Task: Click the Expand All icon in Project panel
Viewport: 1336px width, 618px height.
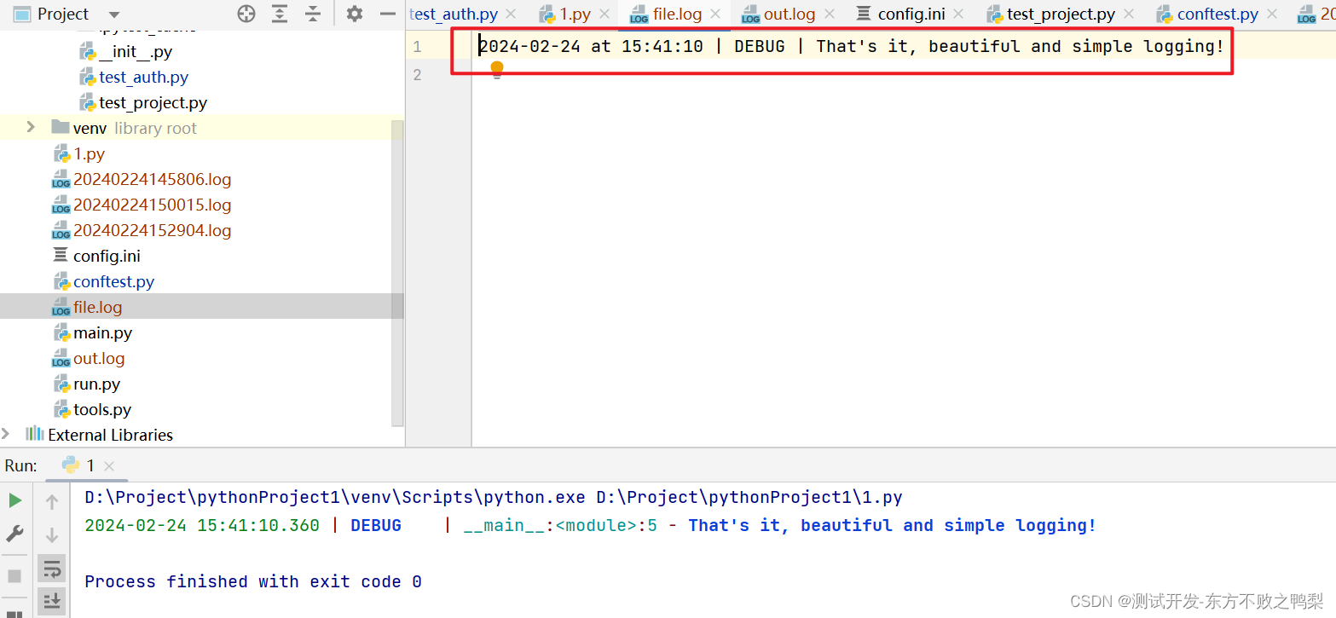Action: click(x=280, y=14)
